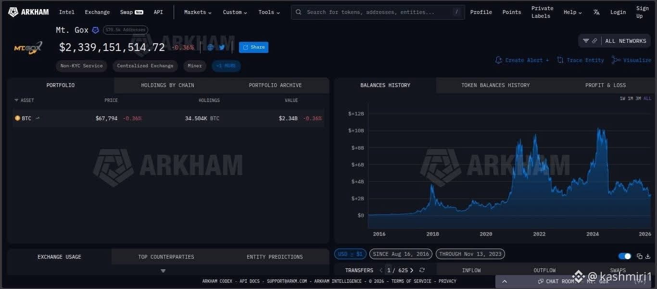This screenshot has width=657, height=289.
Task: Click the 570.5k Addresses pill
Action: [x=126, y=30]
